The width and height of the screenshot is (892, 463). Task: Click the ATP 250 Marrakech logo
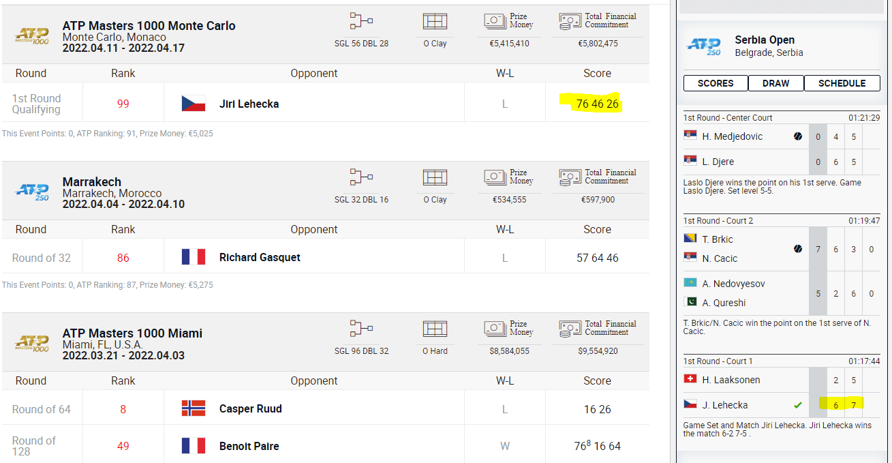(32, 192)
